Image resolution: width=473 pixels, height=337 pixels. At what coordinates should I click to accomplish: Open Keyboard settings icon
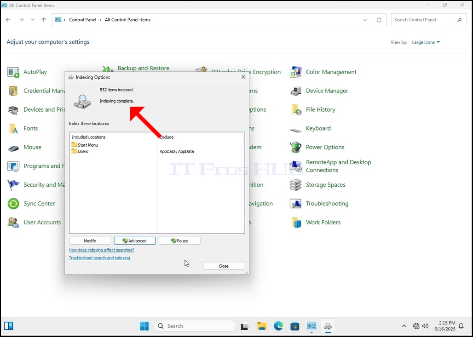(295, 130)
